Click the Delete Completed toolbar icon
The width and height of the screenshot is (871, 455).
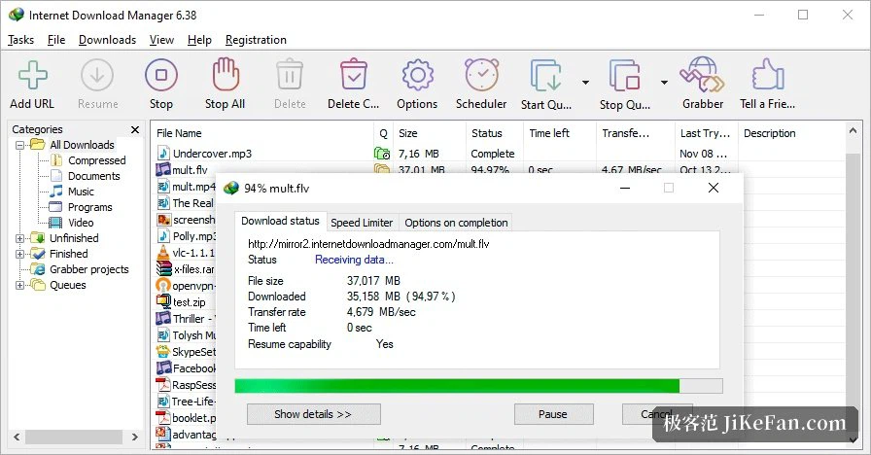click(353, 75)
